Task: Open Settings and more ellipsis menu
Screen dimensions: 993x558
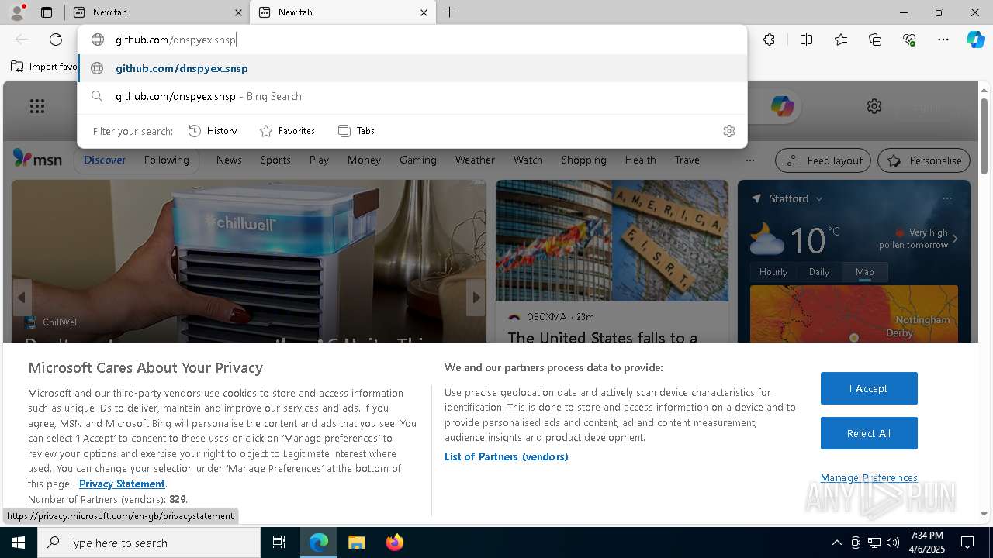Action: click(x=943, y=40)
